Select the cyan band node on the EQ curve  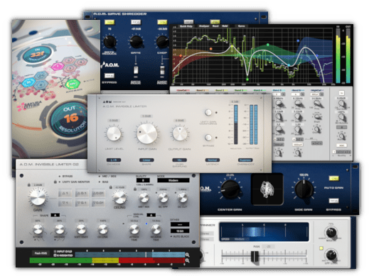pos(289,65)
